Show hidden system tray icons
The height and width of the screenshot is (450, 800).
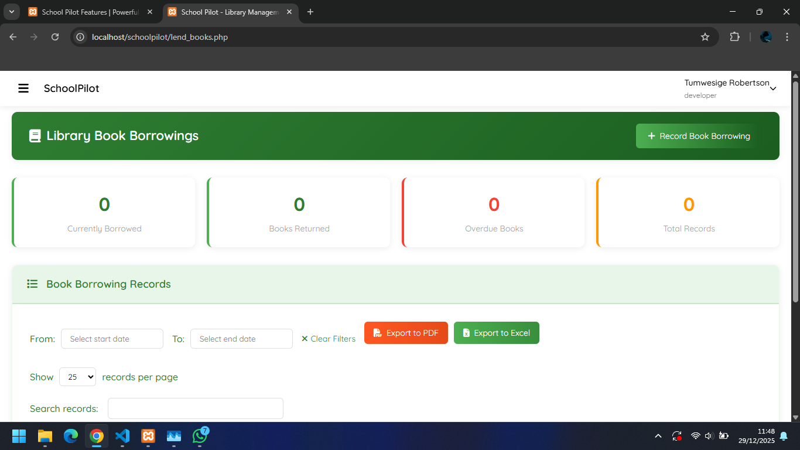tap(658, 436)
